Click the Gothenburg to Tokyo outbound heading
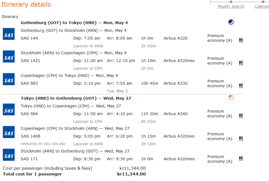Screen dimensions: 269x181 74,23
